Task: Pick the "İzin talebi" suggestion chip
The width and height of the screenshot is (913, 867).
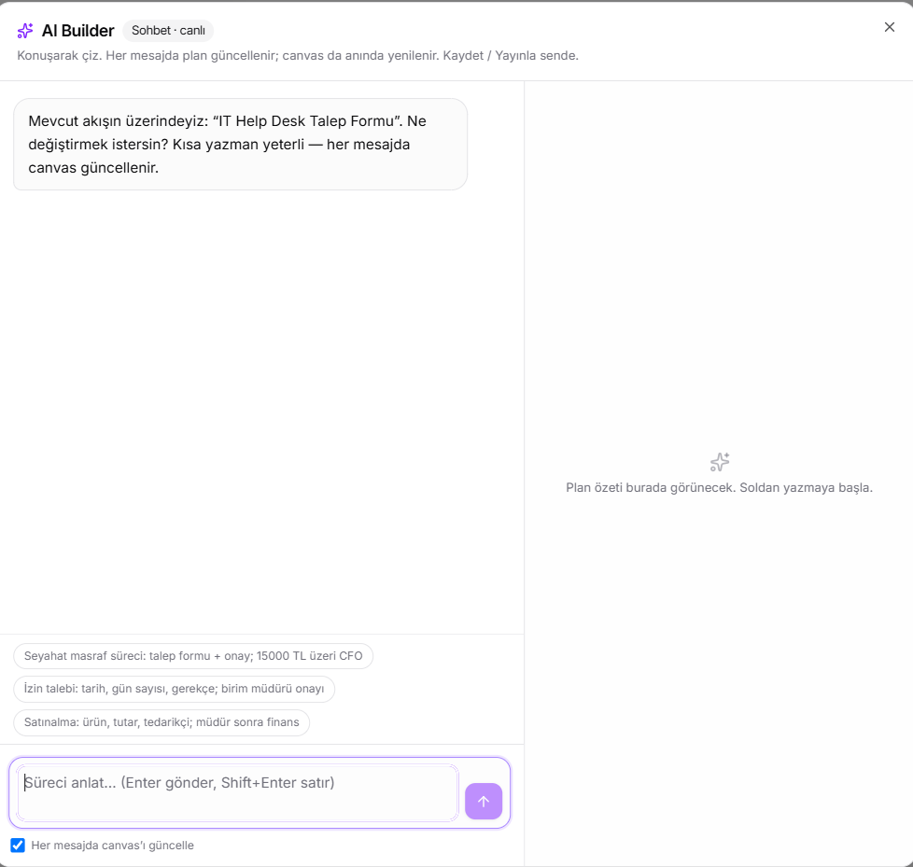Action: click(x=174, y=689)
